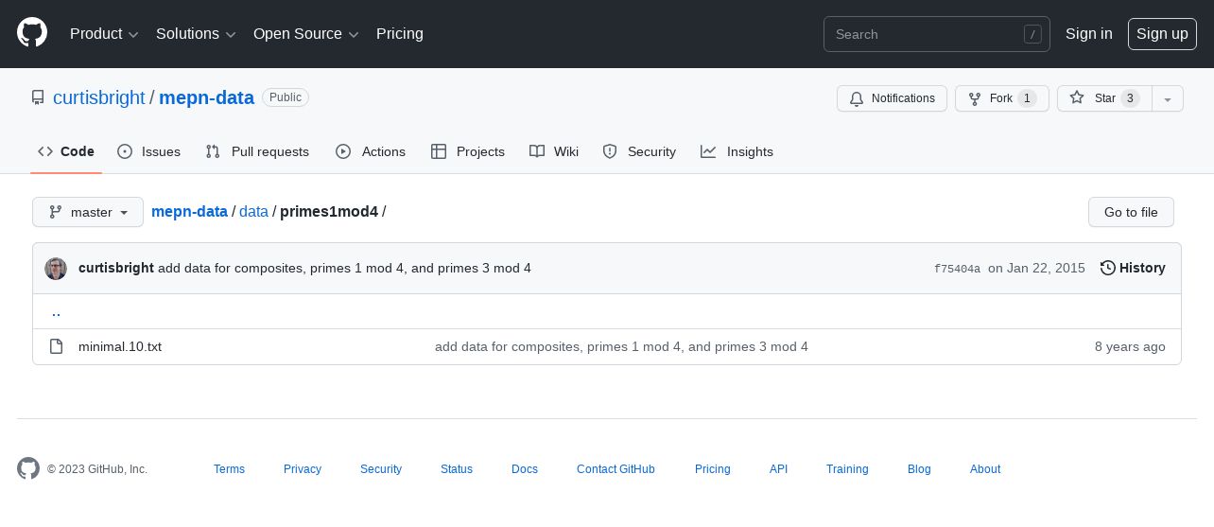
Task: Click the Public visibility badge
Action: 286,97
